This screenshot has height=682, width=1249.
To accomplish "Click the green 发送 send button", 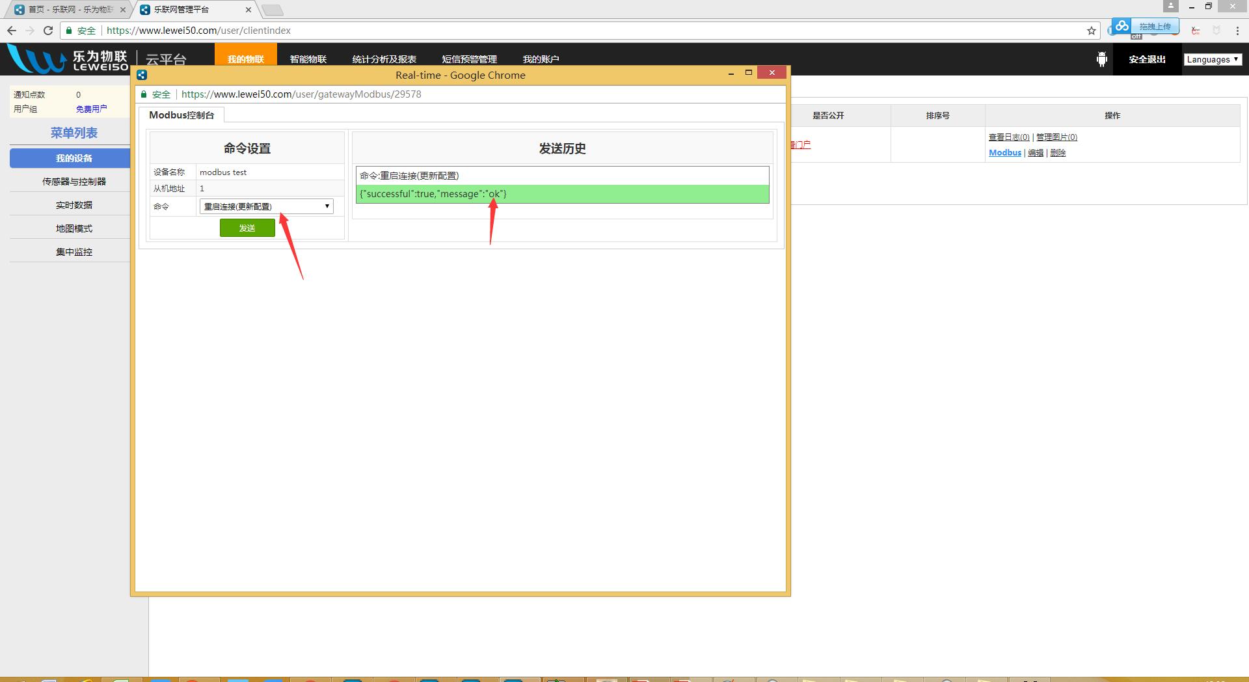I will tap(247, 228).
